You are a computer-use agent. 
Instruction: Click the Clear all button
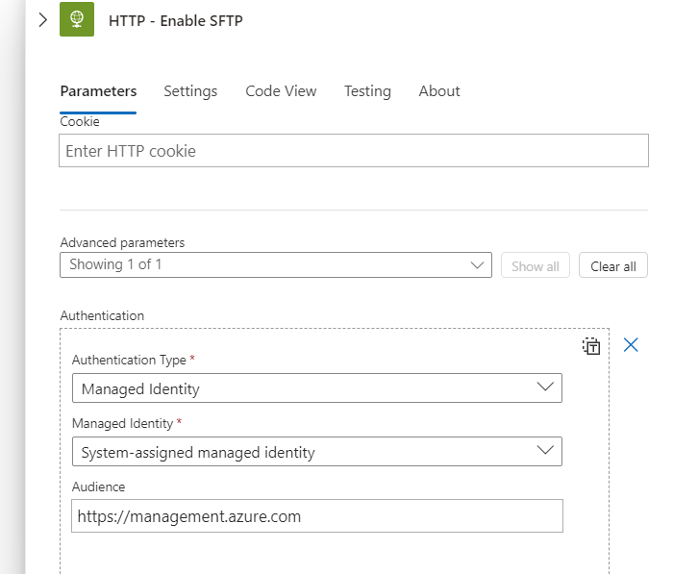click(613, 265)
